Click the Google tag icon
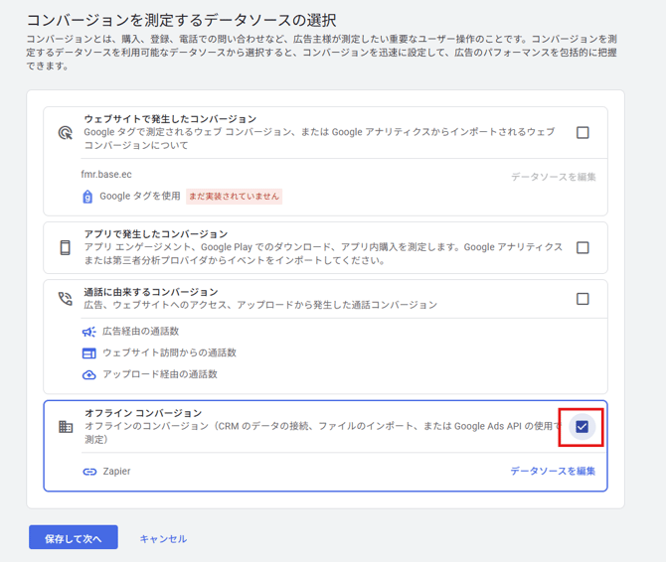666x562 pixels. [87, 197]
